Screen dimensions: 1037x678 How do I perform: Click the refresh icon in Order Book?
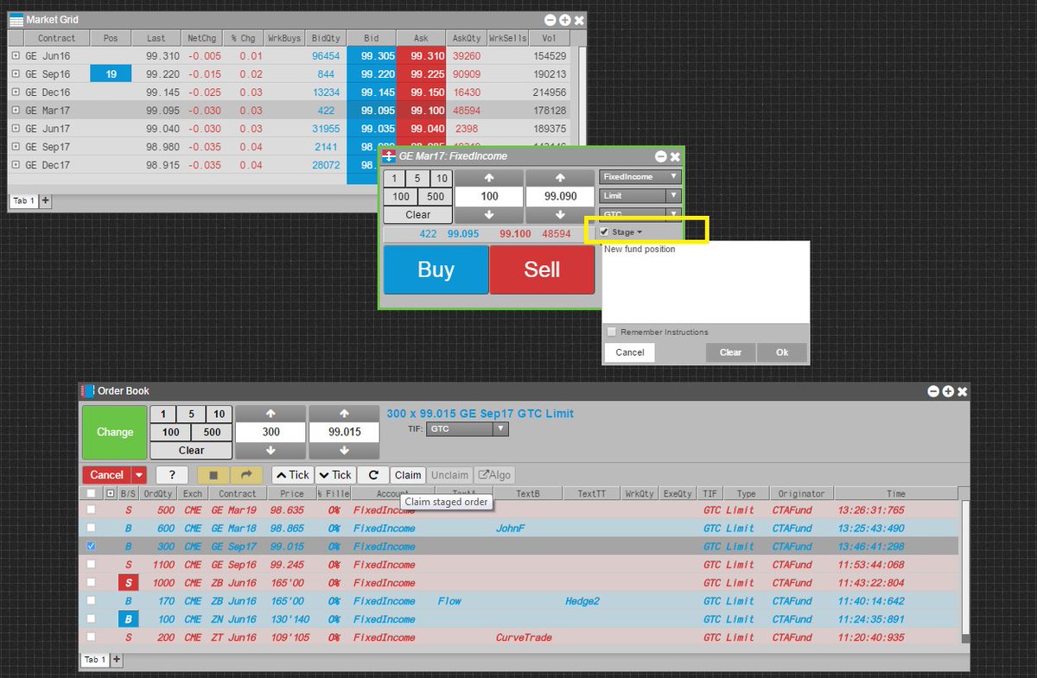(x=372, y=474)
